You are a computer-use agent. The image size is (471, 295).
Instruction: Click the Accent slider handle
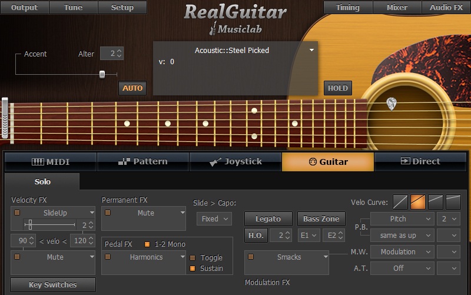pyautogui.click(x=102, y=74)
